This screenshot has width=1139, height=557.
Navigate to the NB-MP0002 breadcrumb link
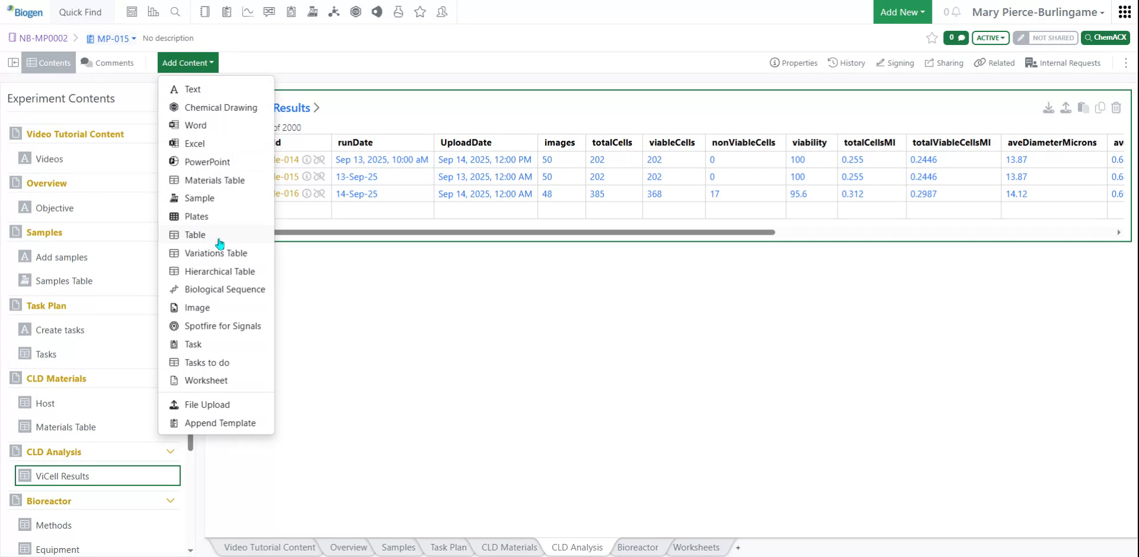tap(43, 37)
